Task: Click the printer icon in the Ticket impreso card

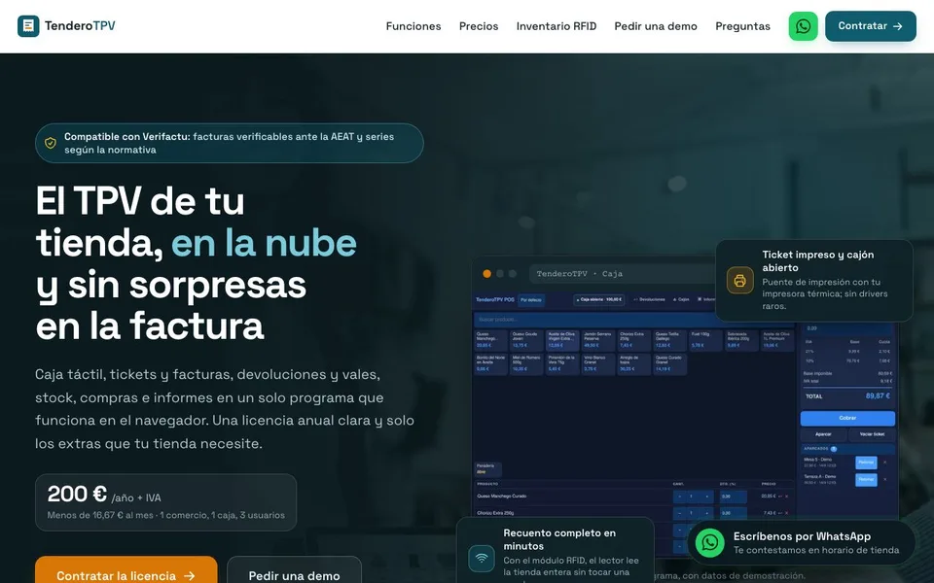Action: pyautogui.click(x=739, y=280)
